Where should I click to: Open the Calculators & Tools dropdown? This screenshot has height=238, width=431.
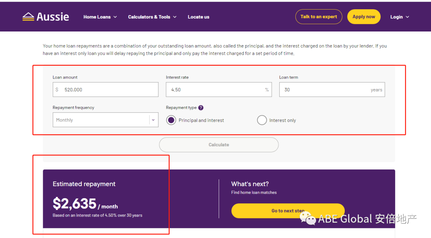click(x=152, y=17)
